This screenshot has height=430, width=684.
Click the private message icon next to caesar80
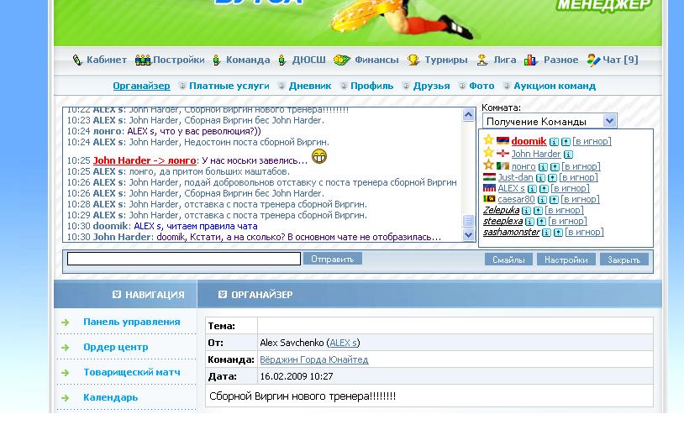tap(554, 200)
